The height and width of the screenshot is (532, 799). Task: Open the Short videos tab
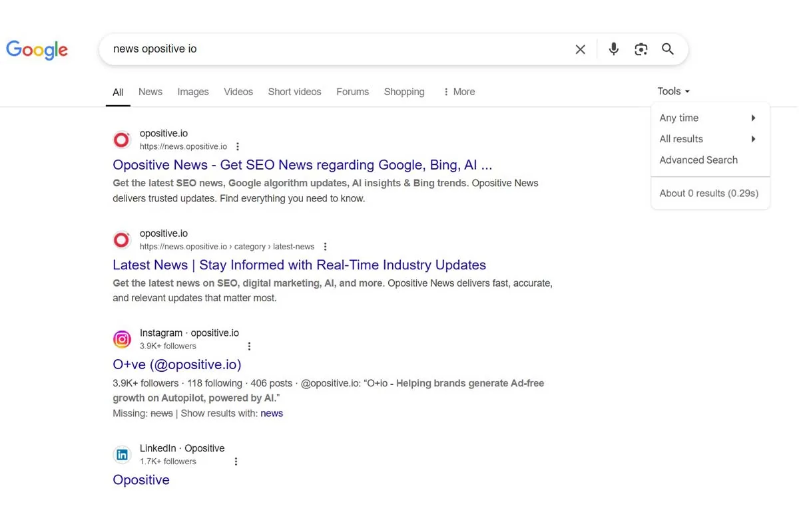click(x=294, y=92)
